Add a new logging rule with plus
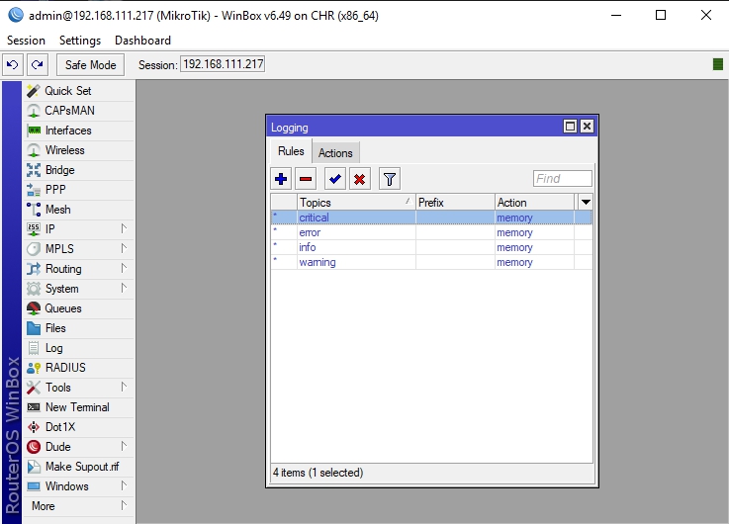This screenshot has height=524, width=729. pyautogui.click(x=281, y=179)
